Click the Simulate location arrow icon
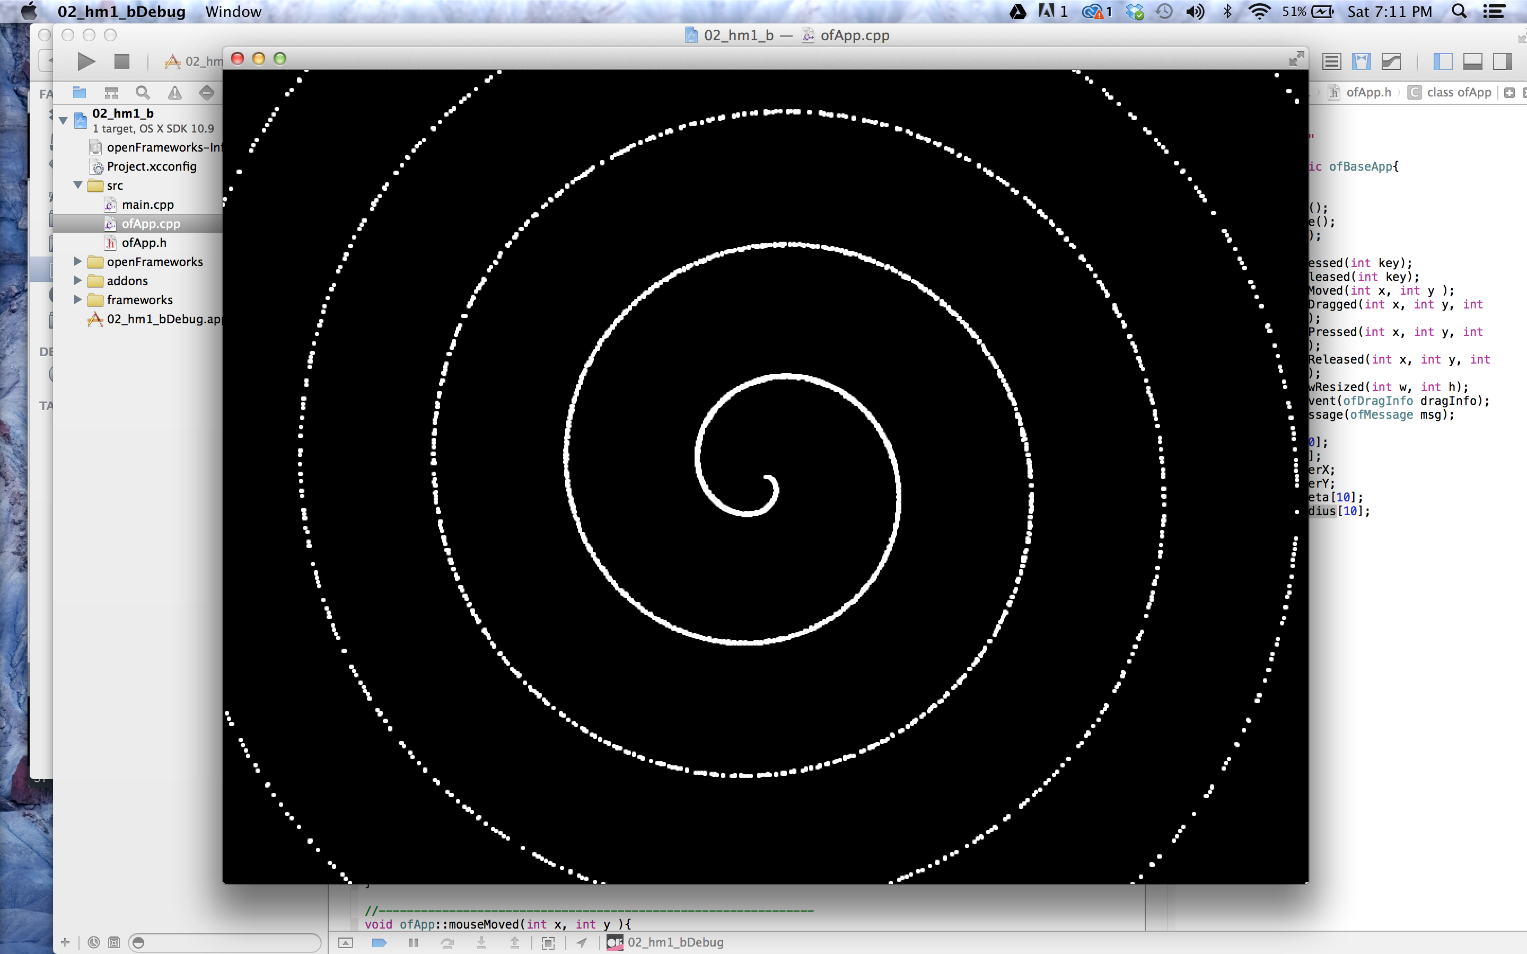 coord(581,943)
